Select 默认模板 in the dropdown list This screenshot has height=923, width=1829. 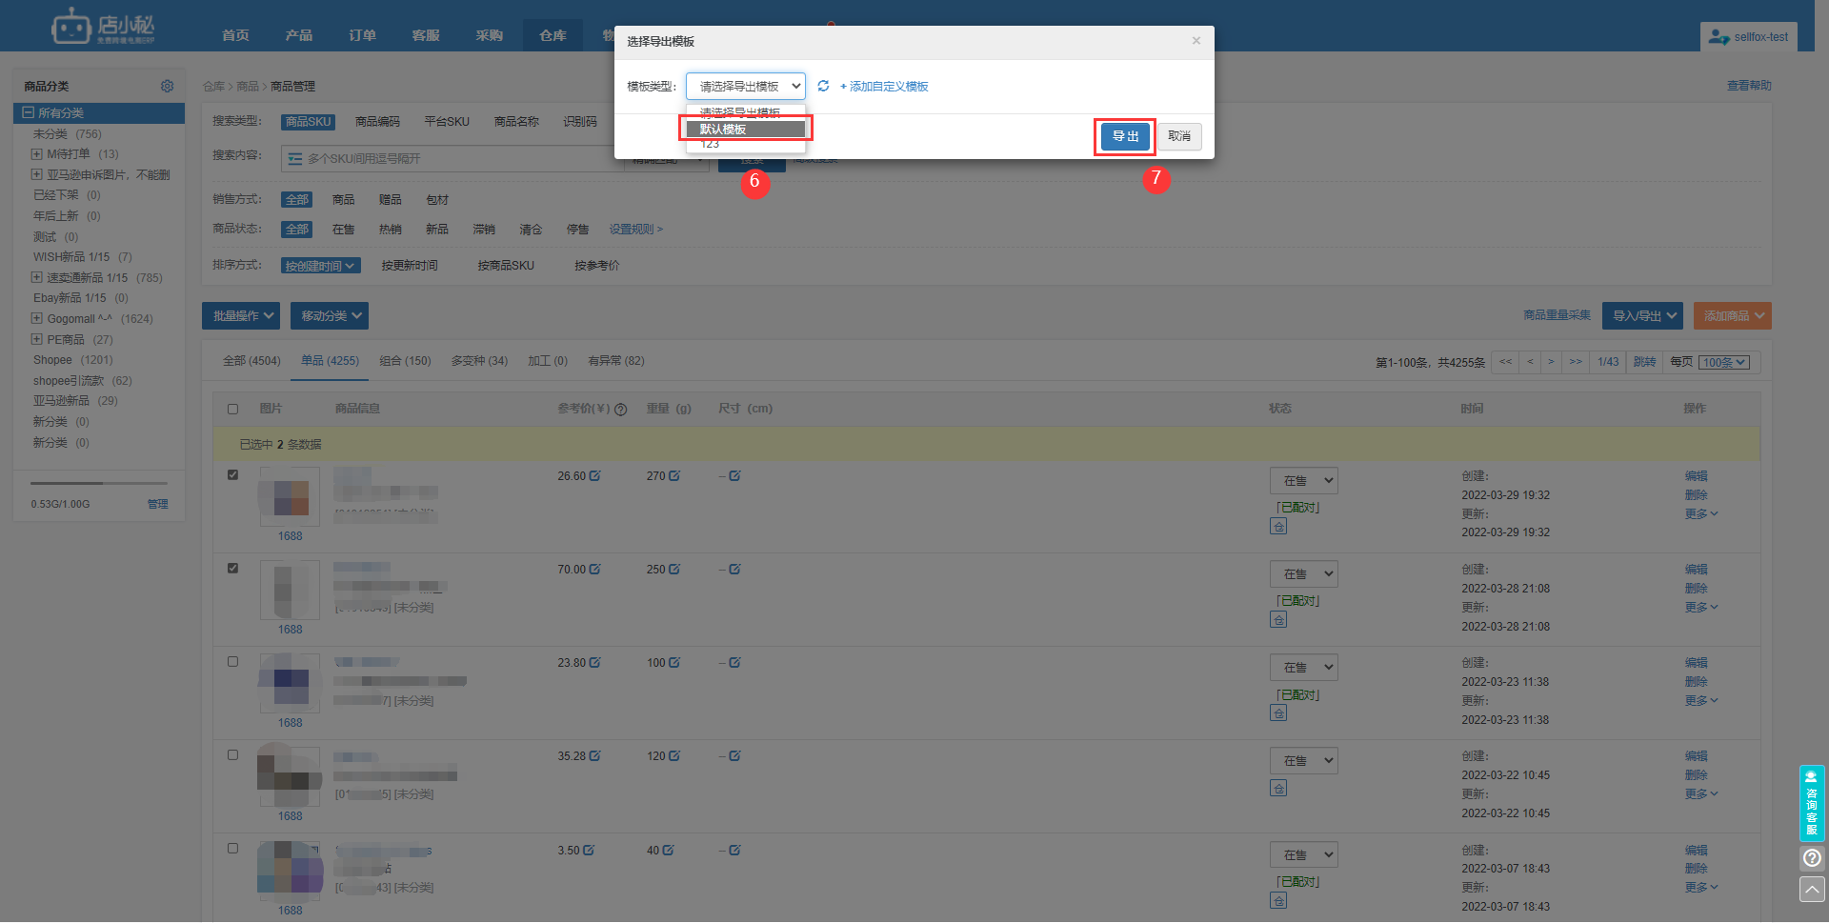tap(745, 129)
